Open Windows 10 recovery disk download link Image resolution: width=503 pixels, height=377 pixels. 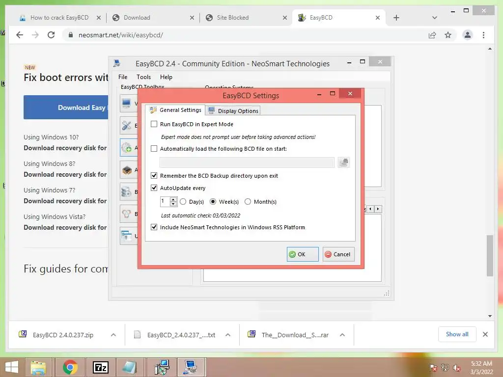click(x=65, y=148)
